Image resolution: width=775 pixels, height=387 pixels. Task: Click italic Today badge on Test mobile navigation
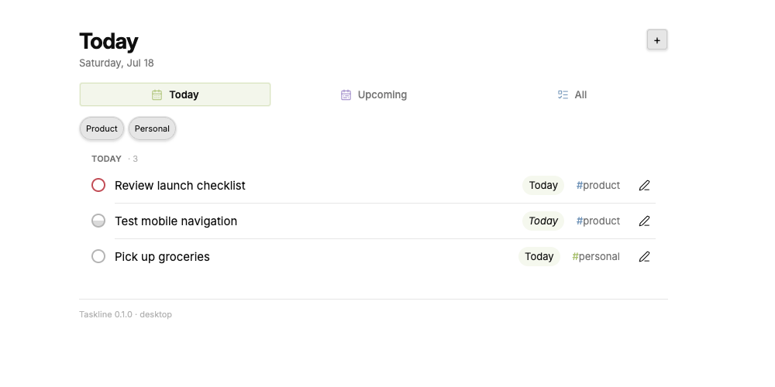point(543,221)
